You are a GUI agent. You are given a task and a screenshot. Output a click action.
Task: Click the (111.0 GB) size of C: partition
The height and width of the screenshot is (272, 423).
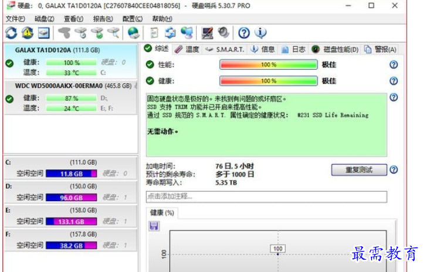point(83,162)
